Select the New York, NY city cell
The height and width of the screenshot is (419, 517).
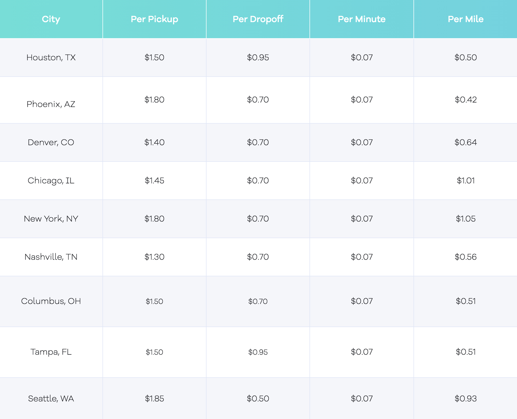(x=51, y=219)
